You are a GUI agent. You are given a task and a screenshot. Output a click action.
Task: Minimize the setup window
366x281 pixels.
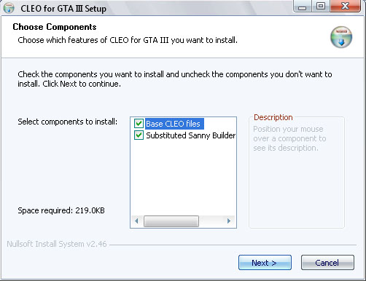coord(302,7)
